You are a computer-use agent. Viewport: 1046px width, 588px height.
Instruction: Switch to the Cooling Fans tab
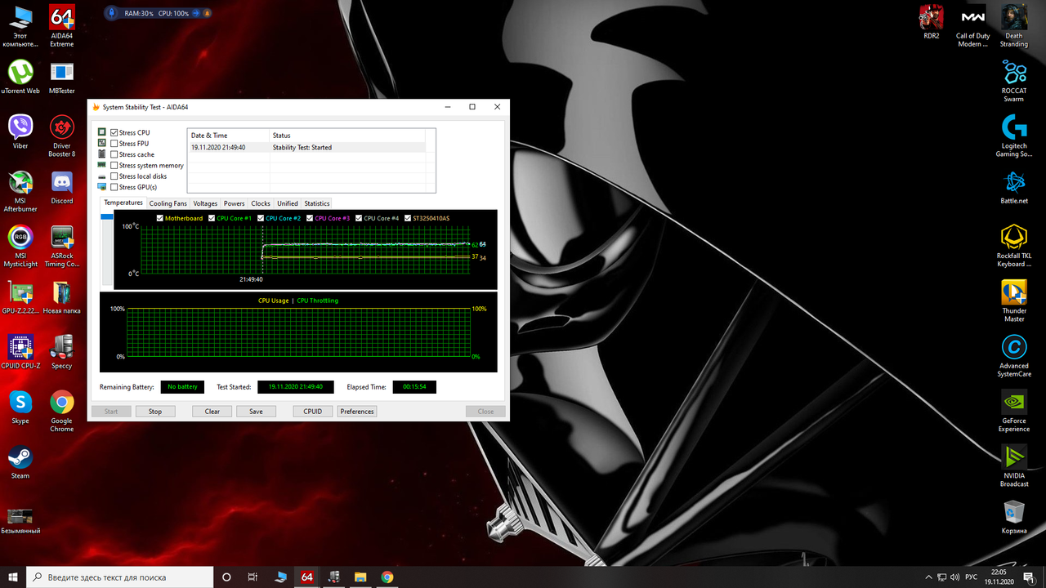point(168,203)
